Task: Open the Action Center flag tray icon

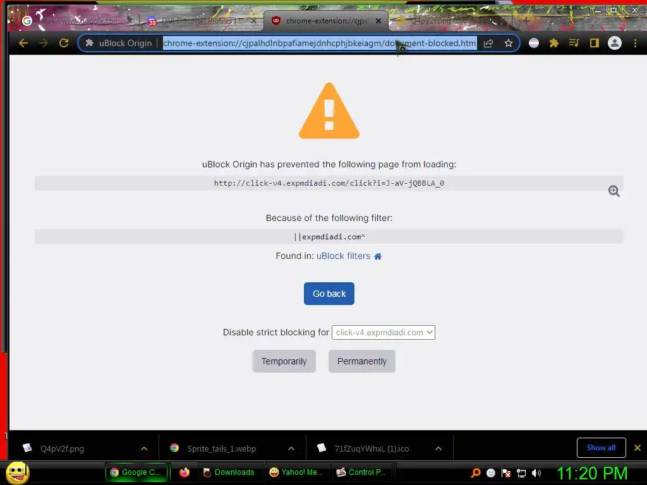Action: pyautogui.click(x=506, y=473)
